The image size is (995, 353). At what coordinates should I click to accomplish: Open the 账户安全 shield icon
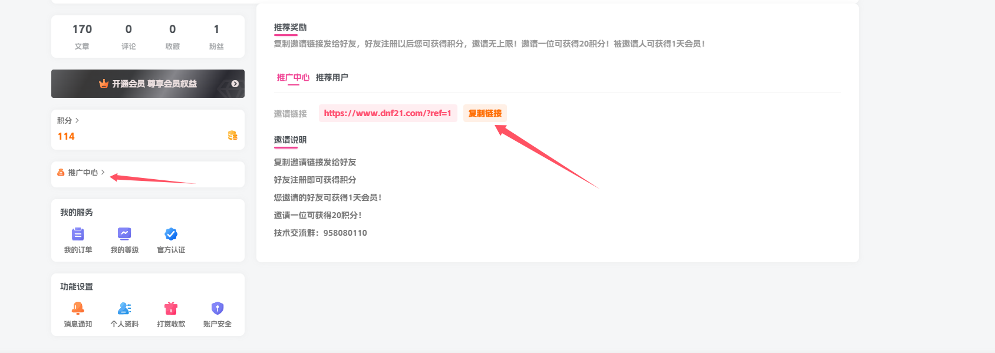click(218, 308)
